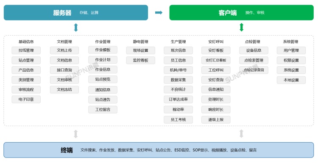Select the 作业管理 column heading

[x=103, y=42]
